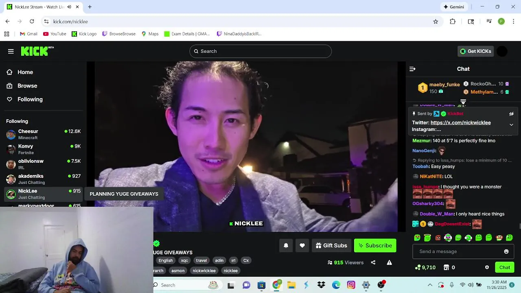Click Mezmur's username in chat
This screenshot has height=293, width=521.
[x=422, y=141]
